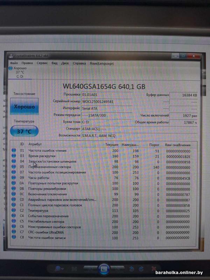Click the status circle icon for attribute 01
The height and width of the screenshot is (280, 210).
(14, 150)
